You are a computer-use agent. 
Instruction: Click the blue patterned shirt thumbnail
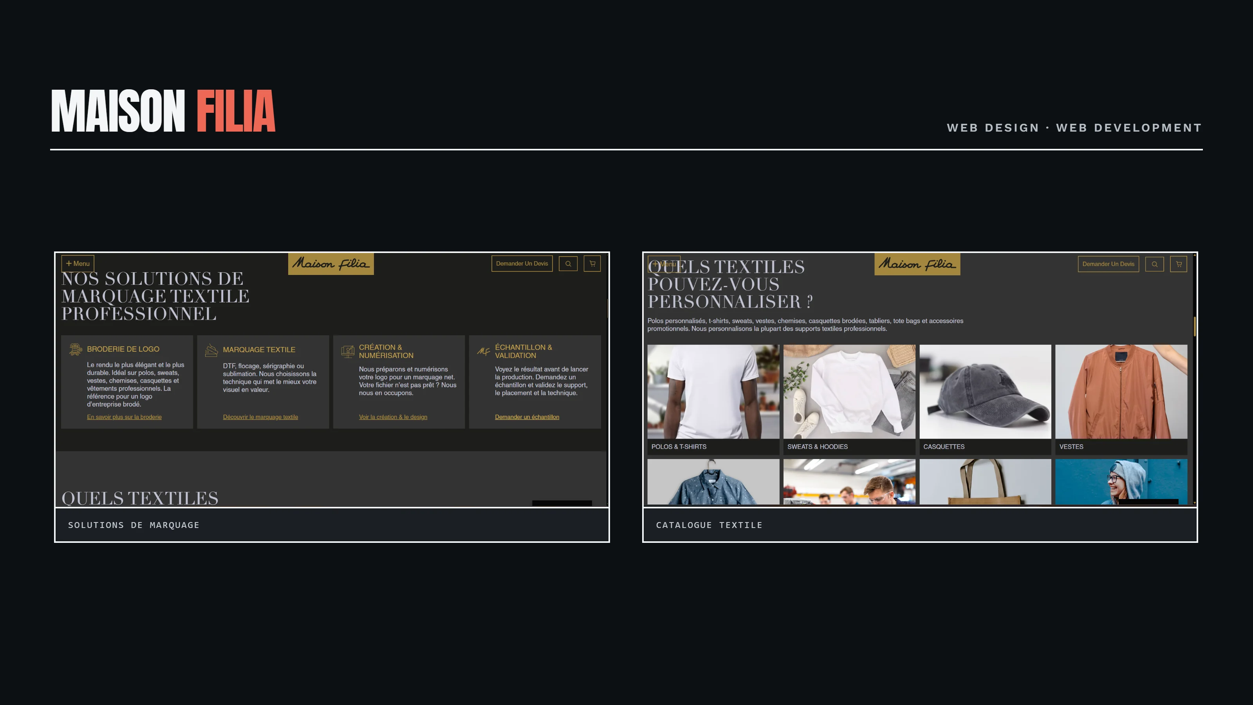pos(713,482)
